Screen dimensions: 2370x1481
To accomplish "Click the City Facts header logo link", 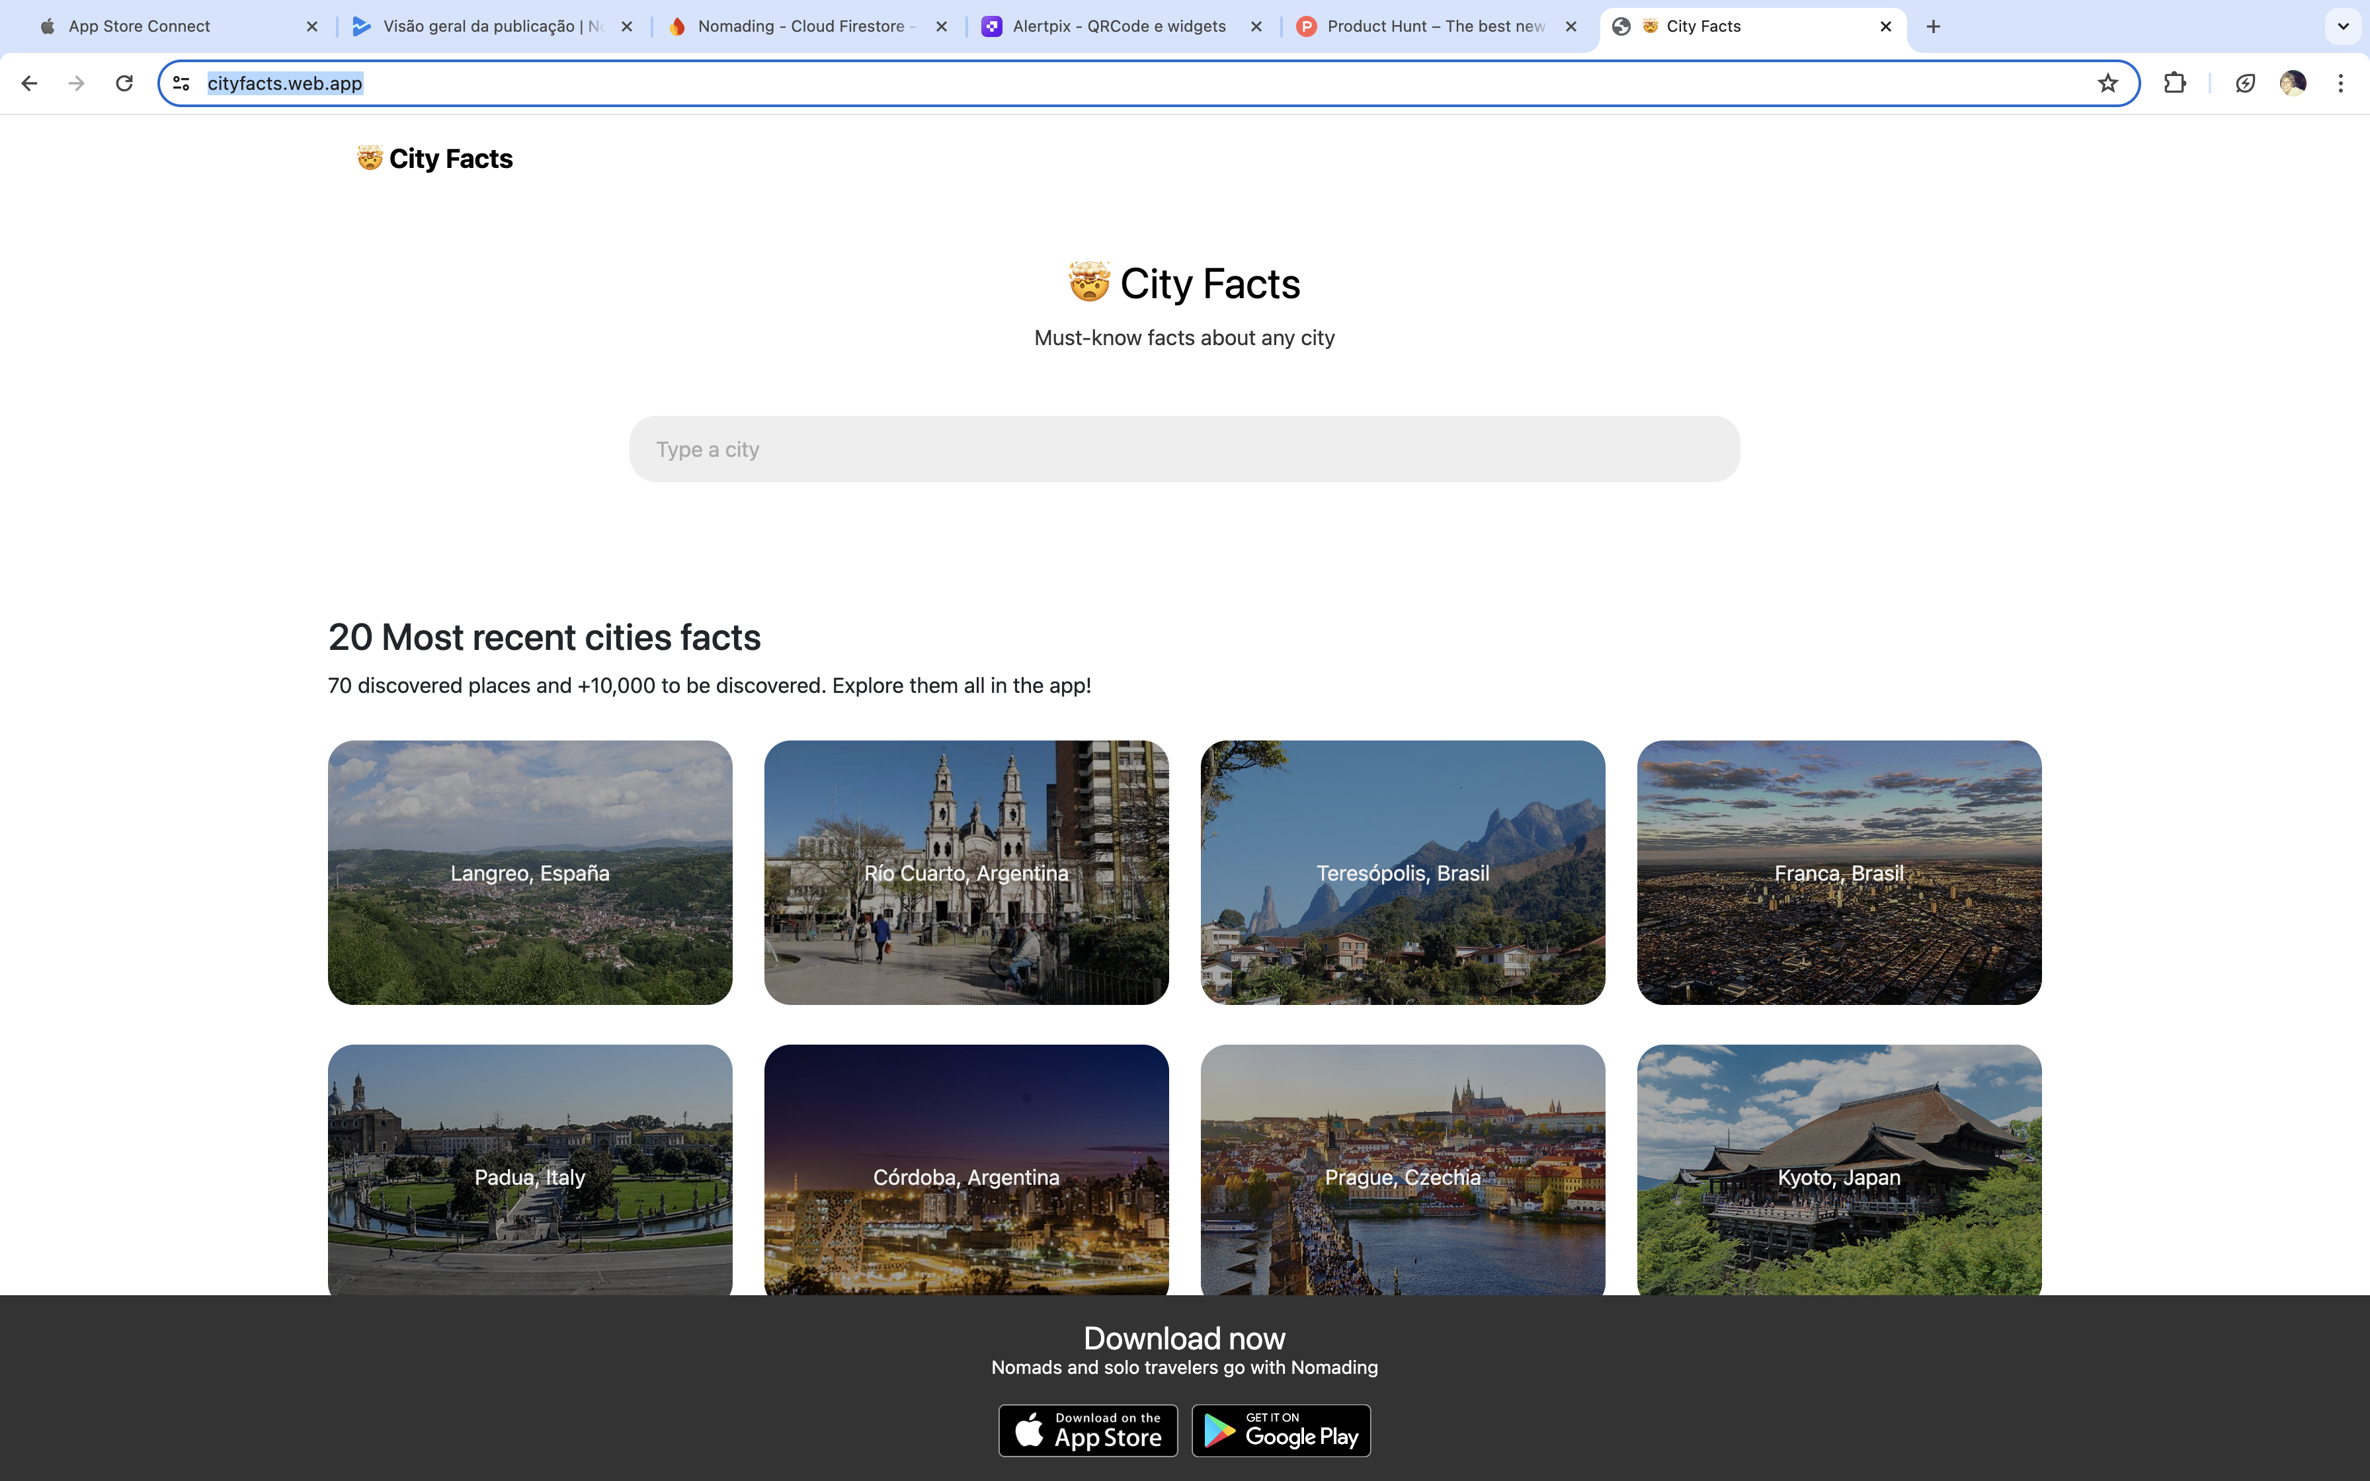I will pyautogui.click(x=435, y=159).
